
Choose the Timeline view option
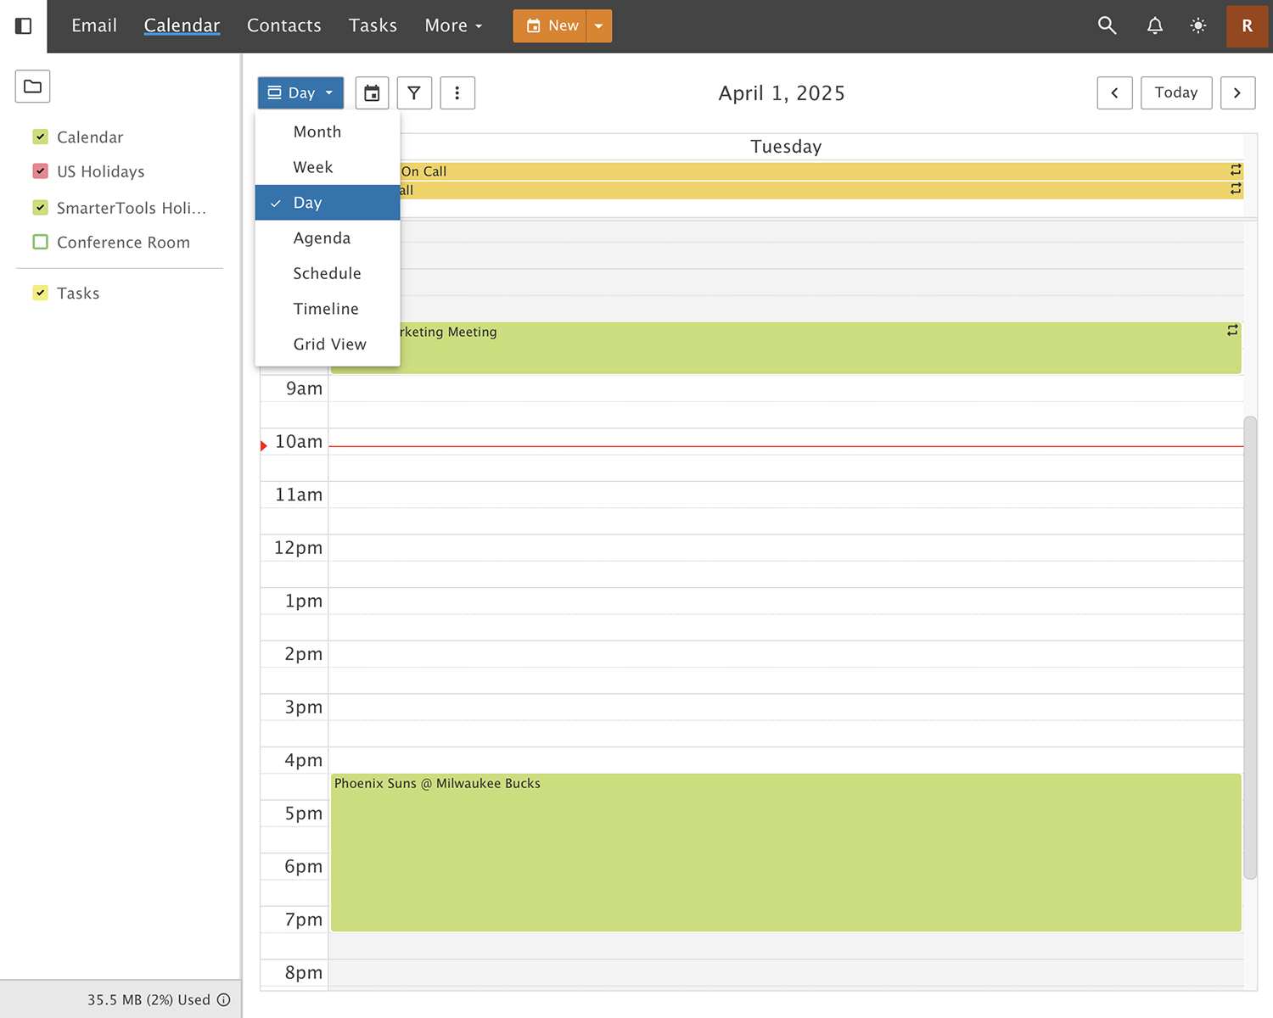[x=326, y=310]
